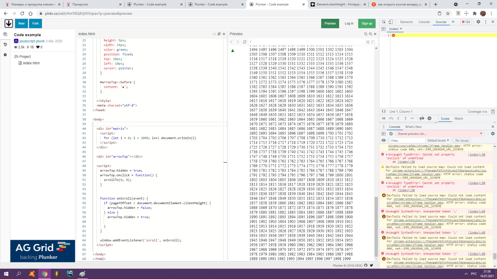Bookmark this page star icon

click(x=448, y=13)
